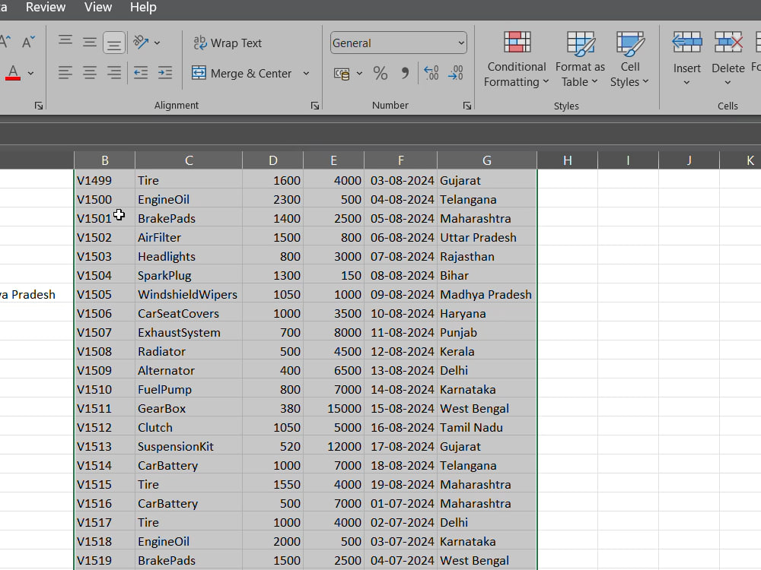
Task: Click cell containing Madhya Pradesh in column G
Action: click(487, 294)
